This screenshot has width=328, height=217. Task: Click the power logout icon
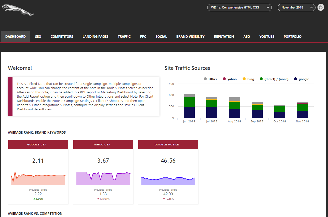321,7
